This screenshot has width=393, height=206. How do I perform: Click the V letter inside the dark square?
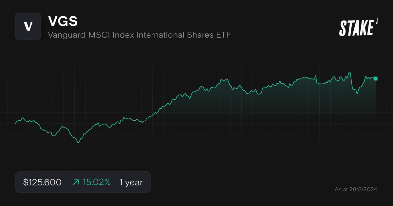pyautogui.click(x=28, y=26)
